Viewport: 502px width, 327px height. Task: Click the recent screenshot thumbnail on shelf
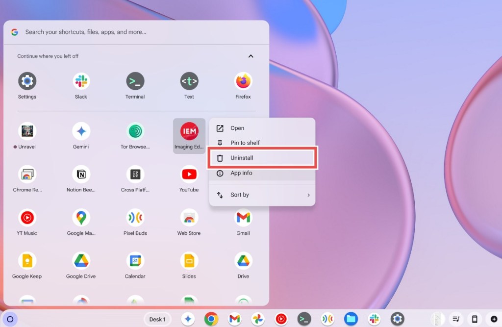coord(437,319)
